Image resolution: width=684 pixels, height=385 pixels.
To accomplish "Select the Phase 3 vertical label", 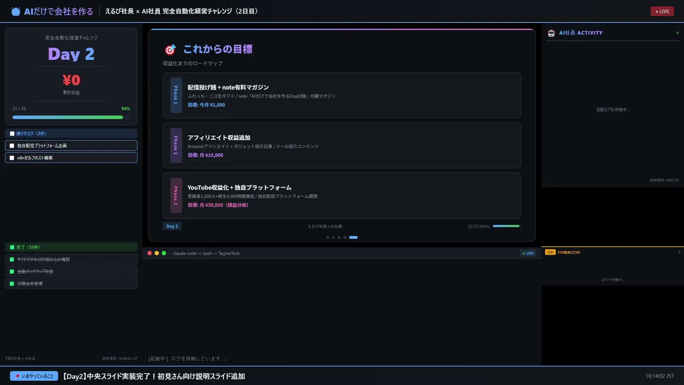I will point(176,196).
